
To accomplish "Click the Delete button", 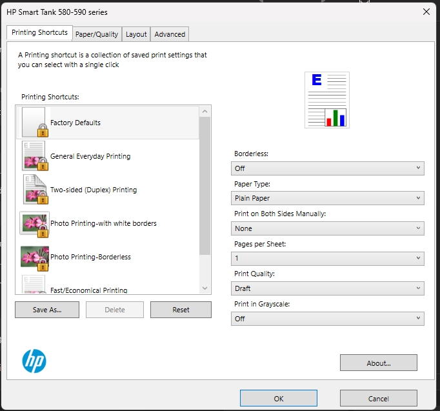I will pos(115,310).
